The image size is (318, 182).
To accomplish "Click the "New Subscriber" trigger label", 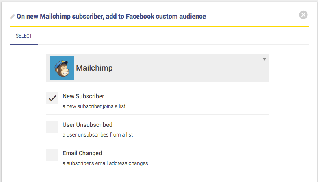I will click(x=83, y=96).
